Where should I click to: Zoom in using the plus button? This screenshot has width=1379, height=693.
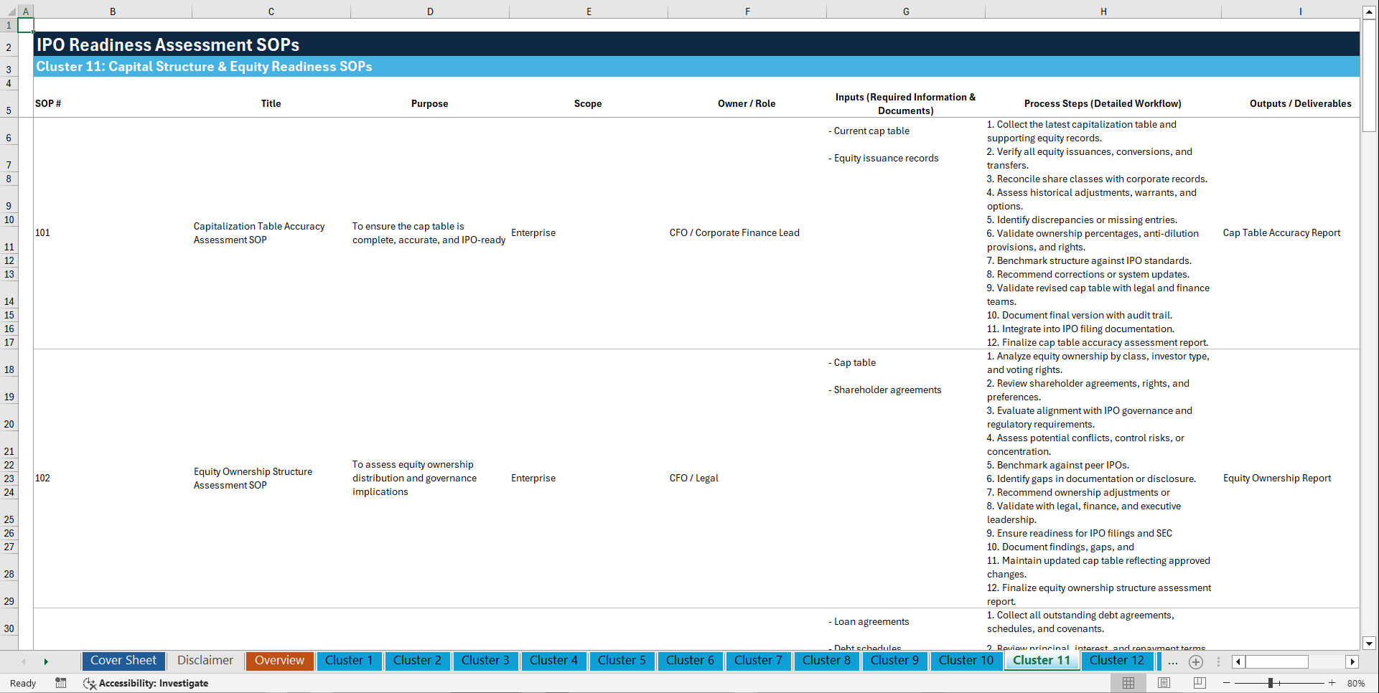point(1332,683)
